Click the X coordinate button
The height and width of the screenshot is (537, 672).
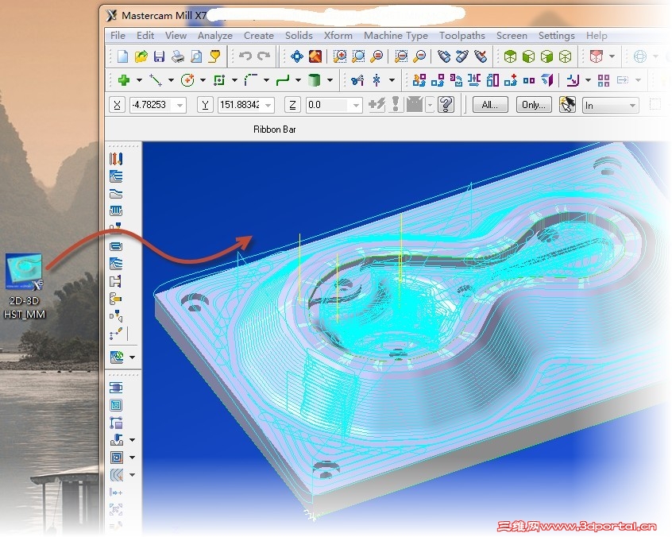pos(117,105)
